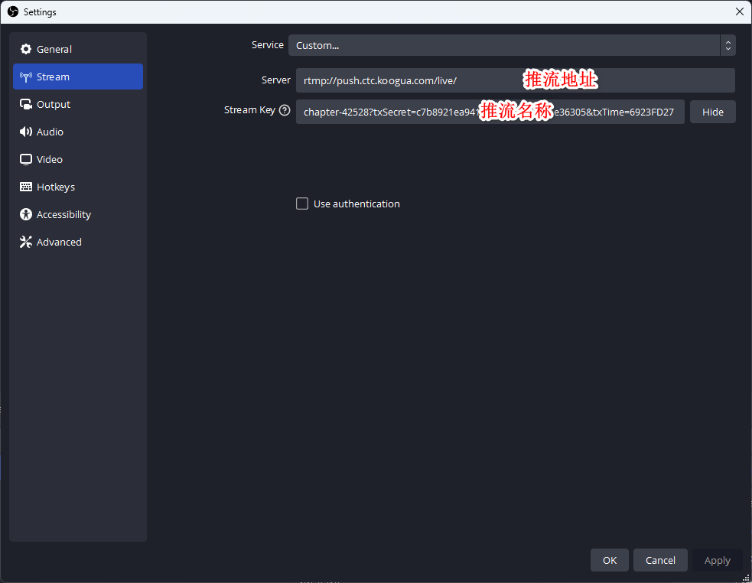Switch to the Accessibility settings tab
Image resolution: width=752 pixels, height=583 pixels.
(x=63, y=214)
